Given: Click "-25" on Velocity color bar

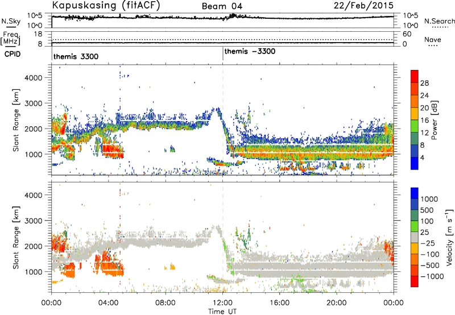Looking at the screenshot, I should 427,243.
